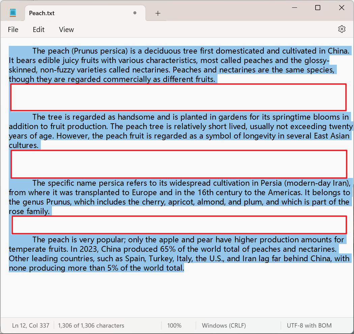Place cursor in blank line after 'cultures.'

179,164
